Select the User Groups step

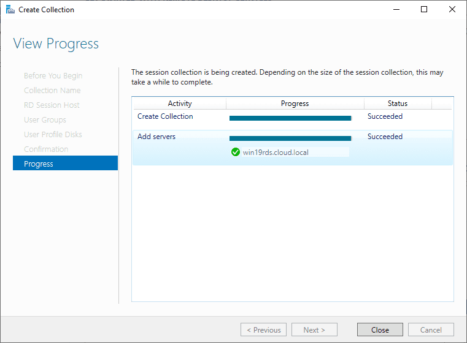(x=45, y=119)
